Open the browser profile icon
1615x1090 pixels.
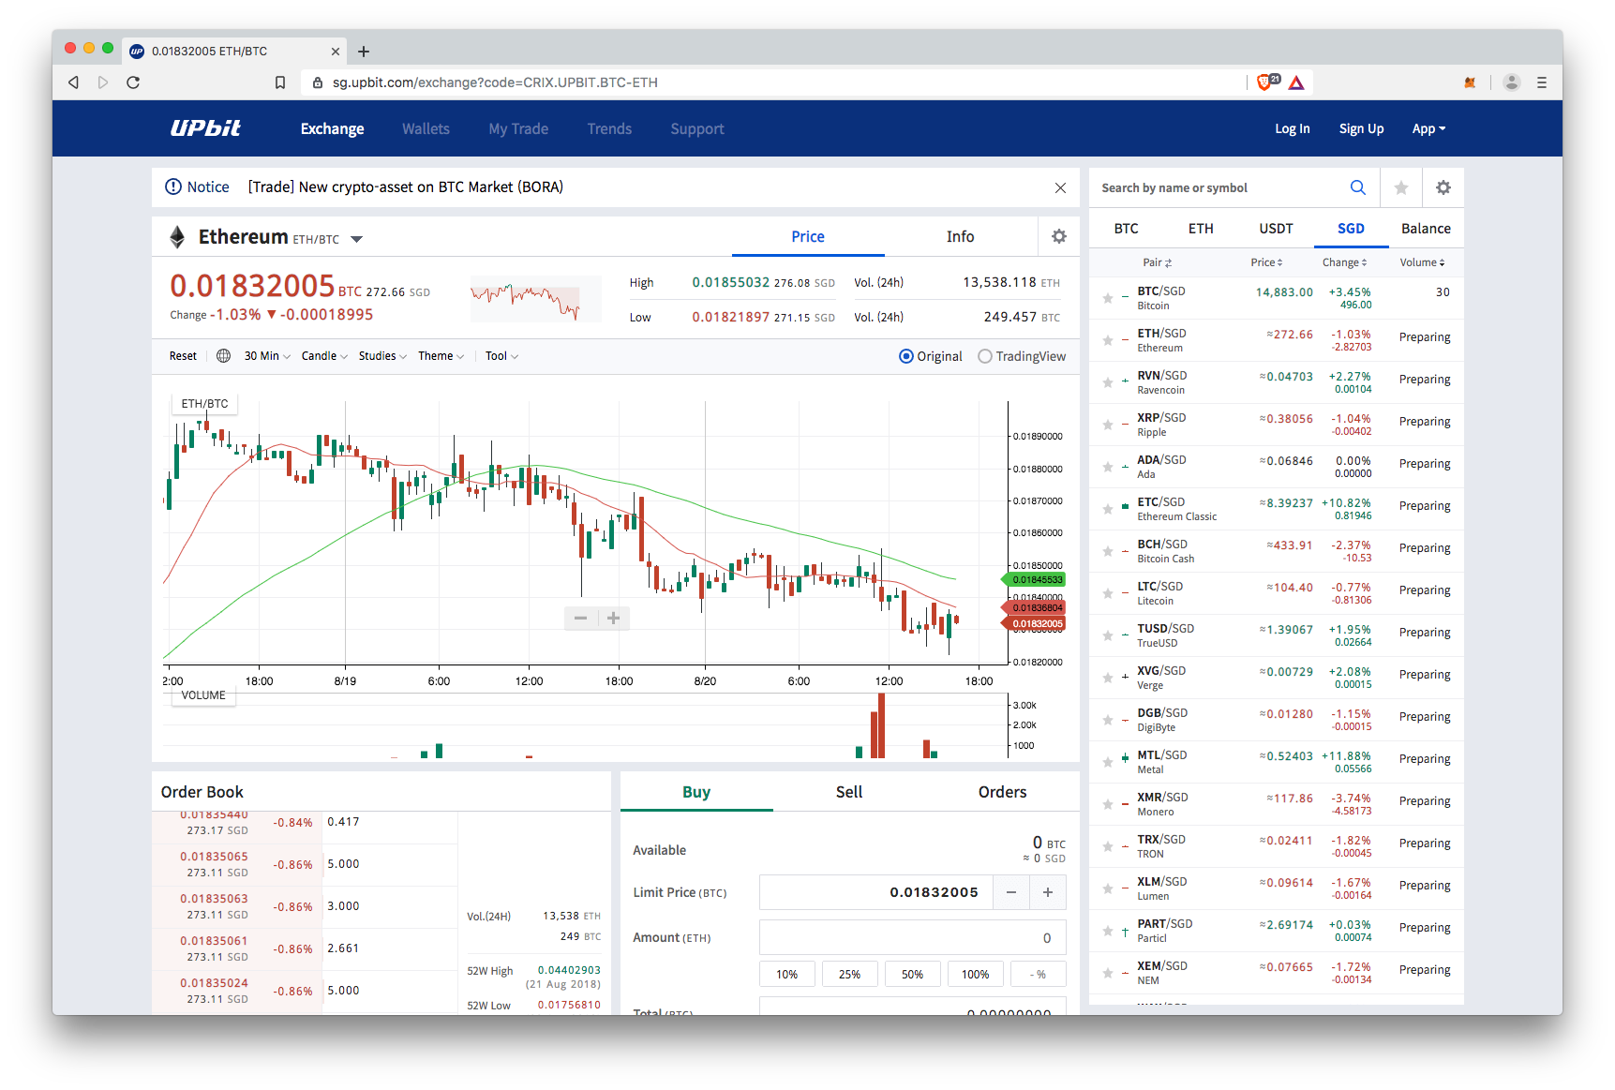[x=1511, y=82]
